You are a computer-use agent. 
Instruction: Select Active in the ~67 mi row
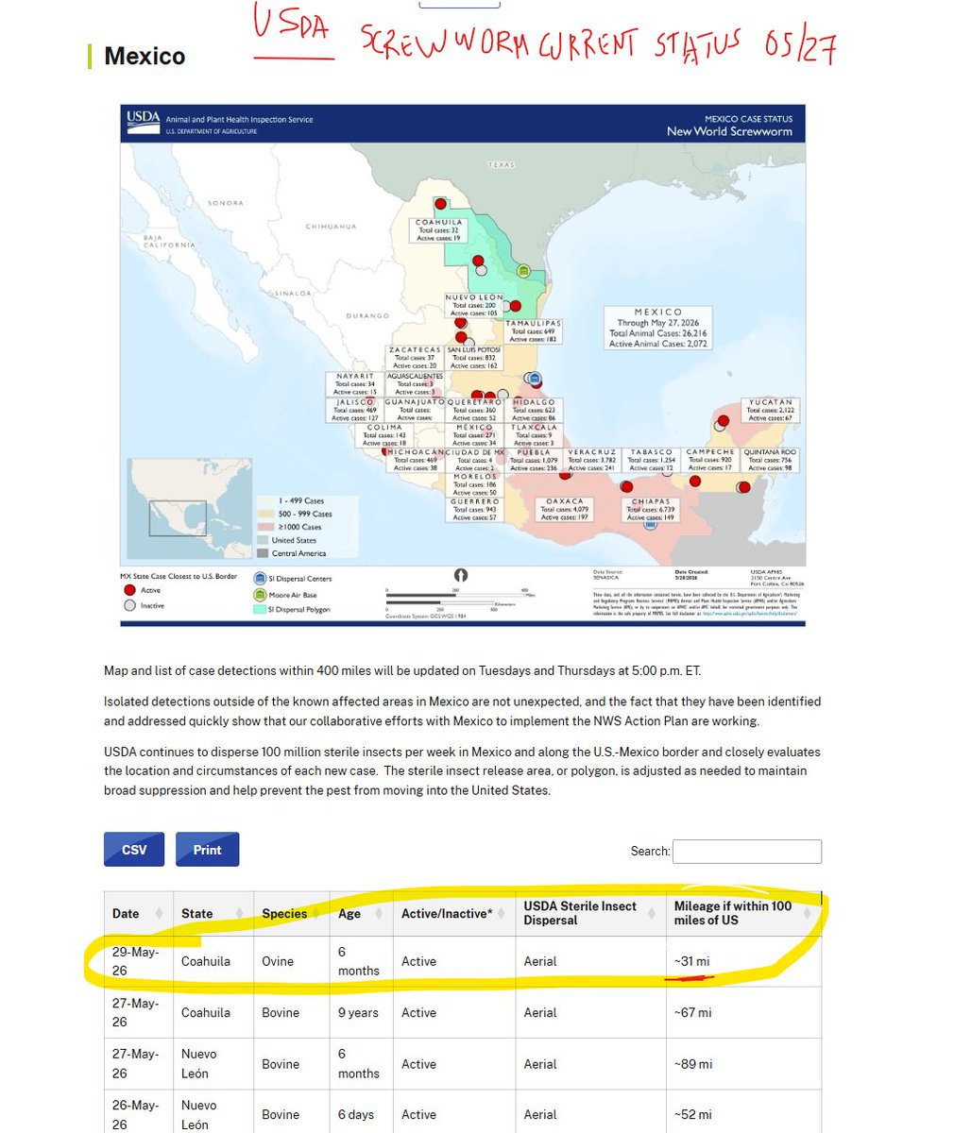click(454, 1012)
